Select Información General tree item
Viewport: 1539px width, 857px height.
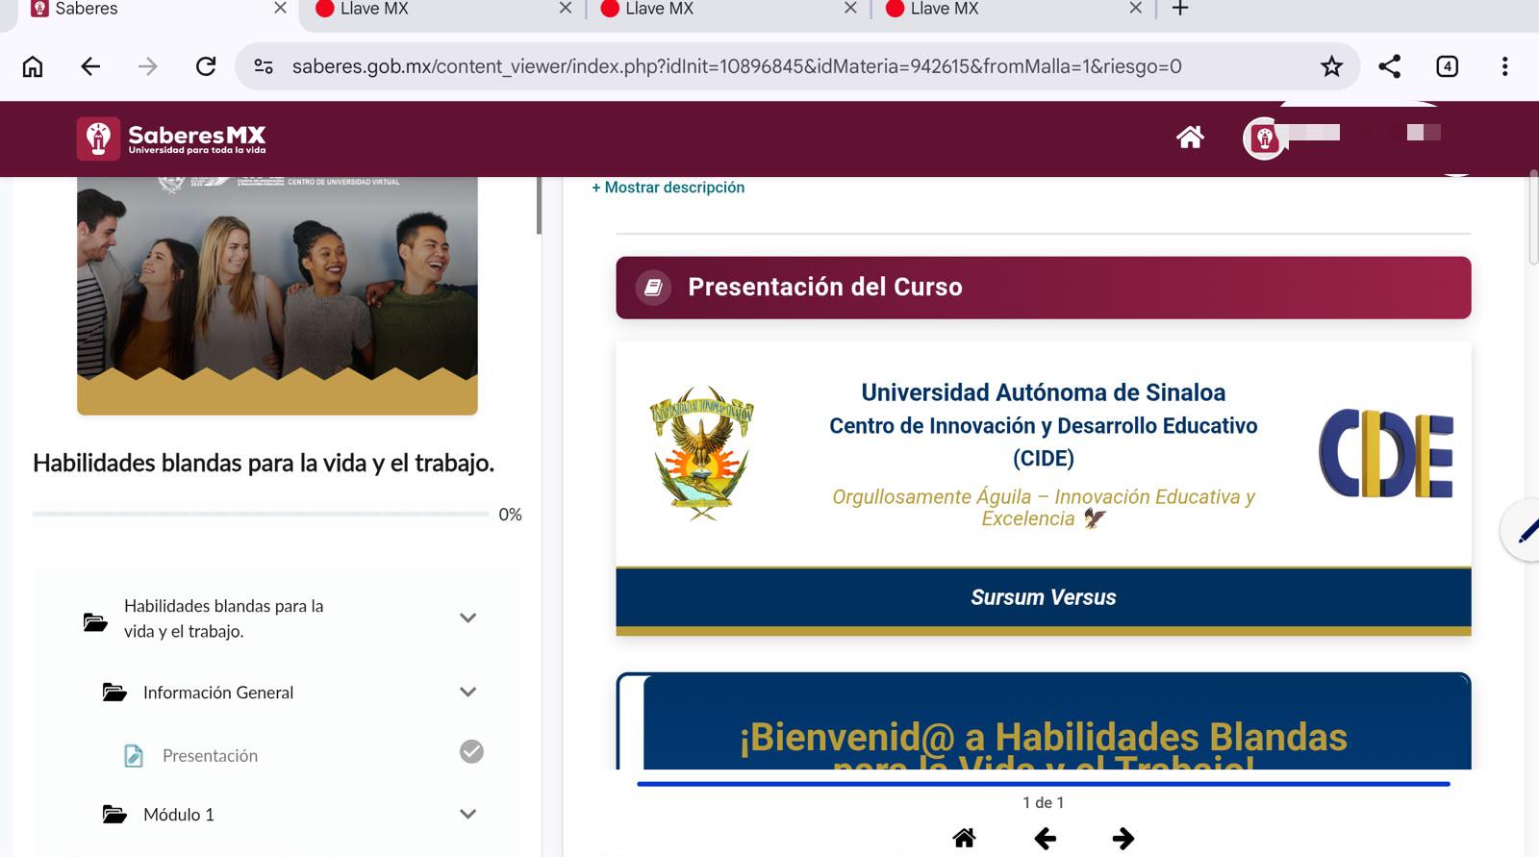click(218, 693)
